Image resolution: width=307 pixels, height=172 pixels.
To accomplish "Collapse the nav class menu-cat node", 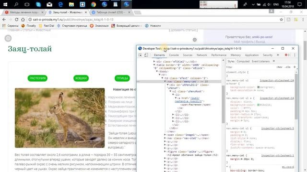I will tap(165, 82).
